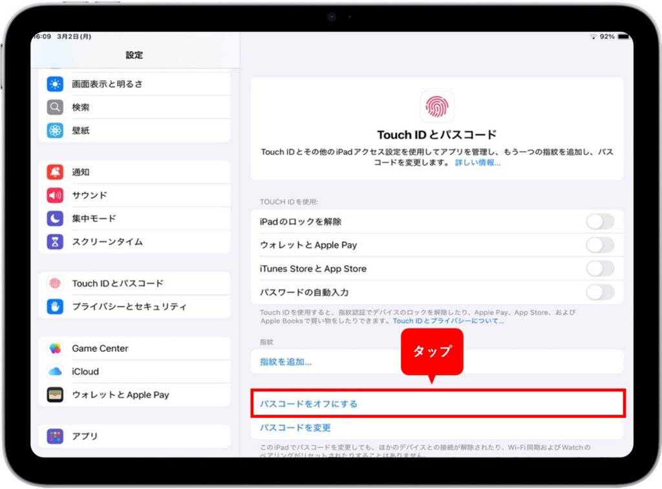This screenshot has height=489, width=662.
Task: Tap the 壁紙 wallpaper flower icon
Action: [x=55, y=131]
